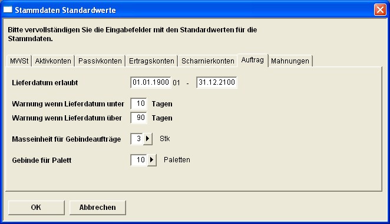Switch to the MWSt tab
This screenshot has width=390, height=224.
19,61
